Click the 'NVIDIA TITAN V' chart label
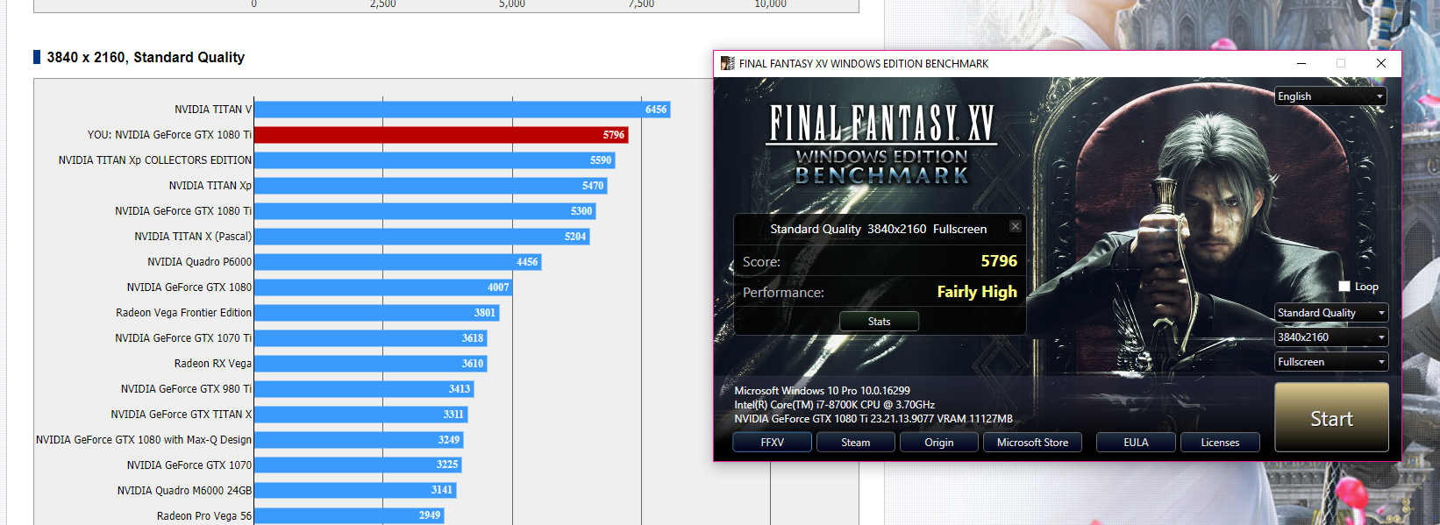The width and height of the screenshot is (1440, 525). [x=213, y=110]
